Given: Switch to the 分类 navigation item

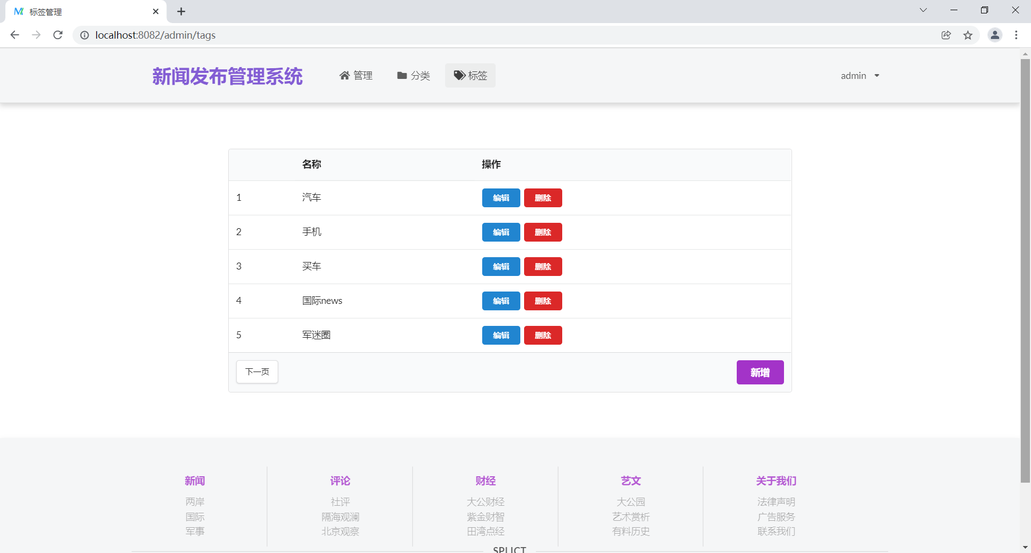Looking at the screenshot, I should click(x=420, y=76).
